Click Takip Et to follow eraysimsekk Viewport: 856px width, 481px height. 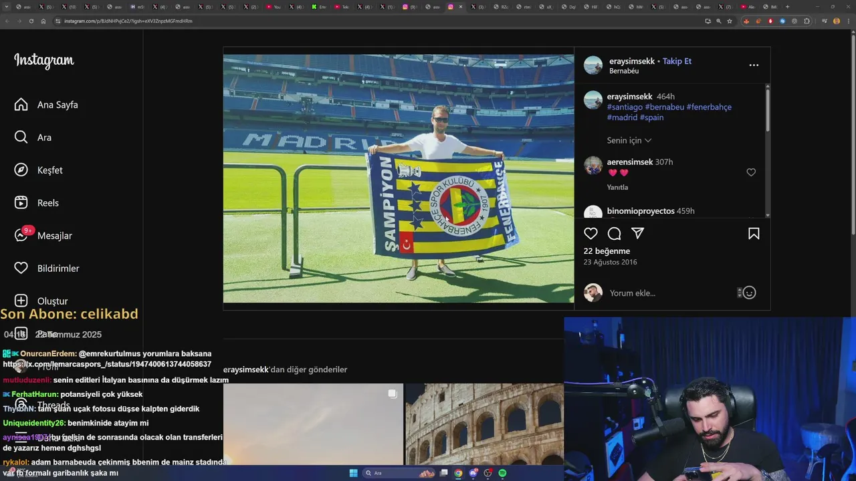tap(677, 61)
